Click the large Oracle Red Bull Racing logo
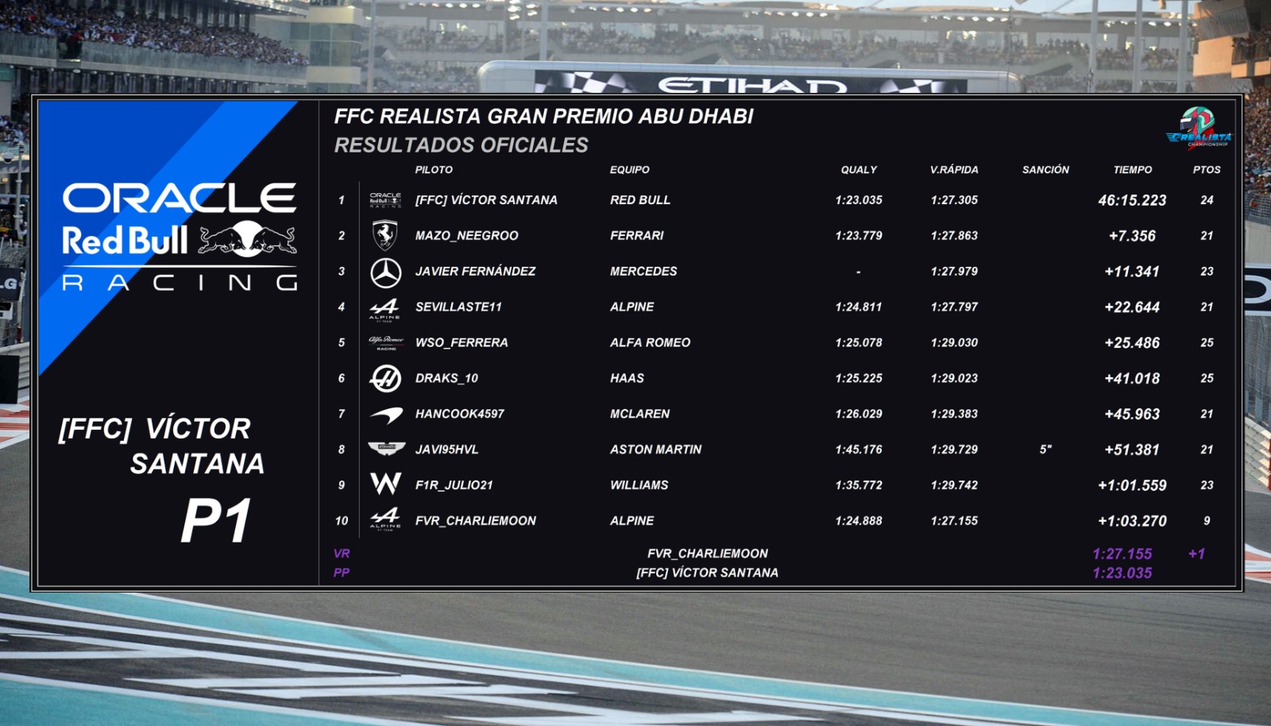This screenshot has width=1271, height=726. [180, 237]
